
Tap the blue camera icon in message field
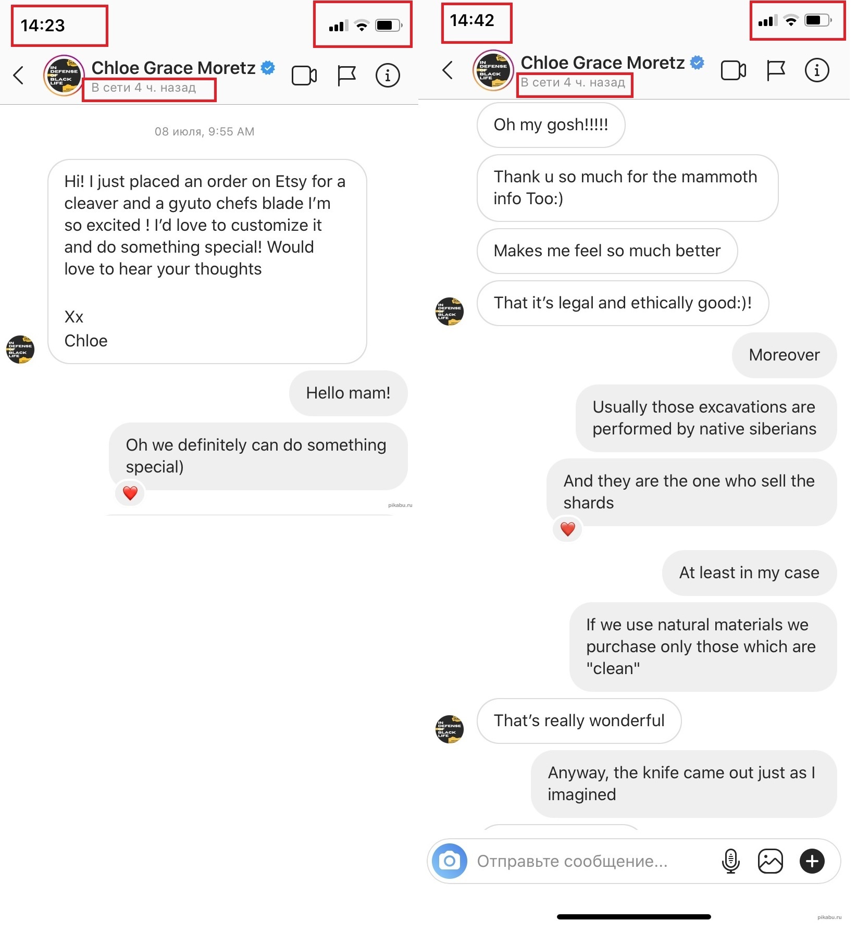(449, 861)
